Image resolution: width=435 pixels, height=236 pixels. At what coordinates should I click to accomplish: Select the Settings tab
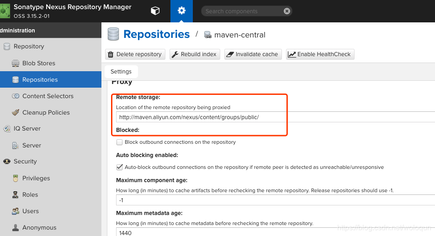[x=121, y=72]
